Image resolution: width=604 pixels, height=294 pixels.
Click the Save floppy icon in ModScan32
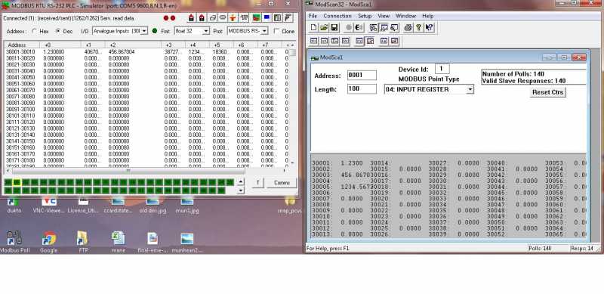334,27
